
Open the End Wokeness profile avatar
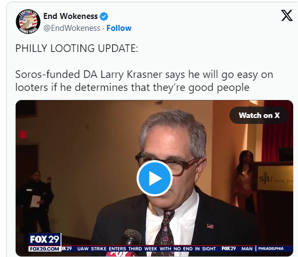[x=28, y=22]
